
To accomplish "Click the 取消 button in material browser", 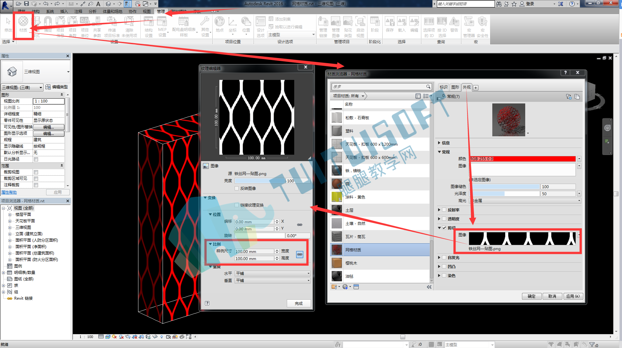I will tap(552, 296).
